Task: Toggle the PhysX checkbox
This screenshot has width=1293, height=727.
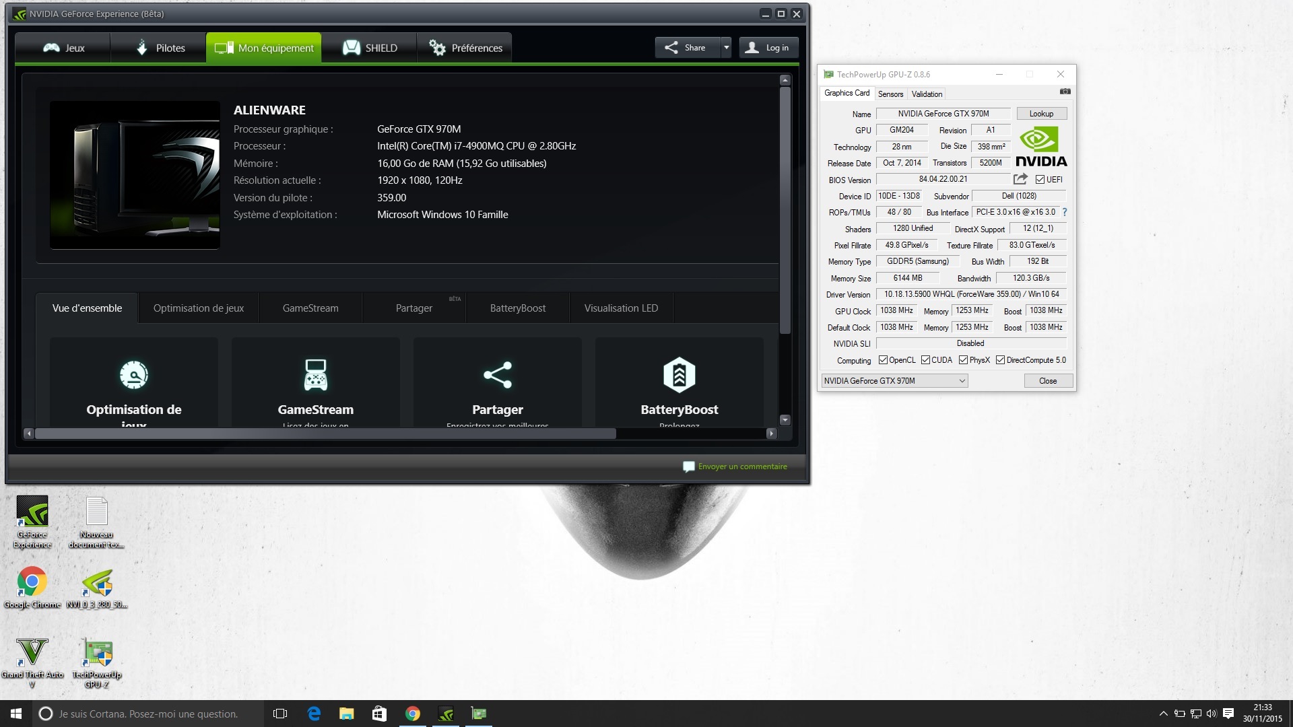Action: tap(963, 360)
